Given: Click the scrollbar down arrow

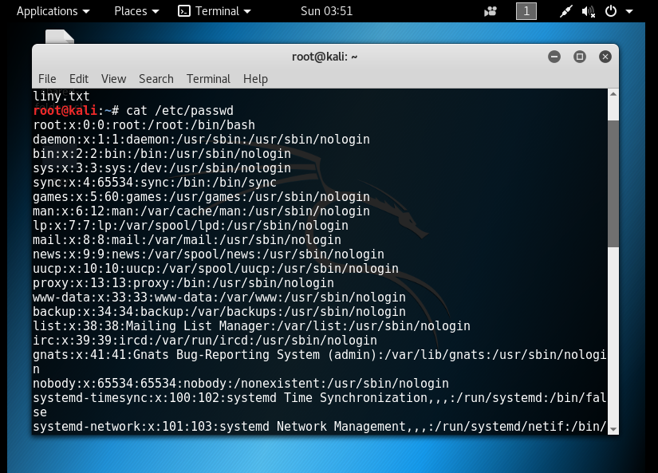Looking at the screenshot, I should click(613, 429).
